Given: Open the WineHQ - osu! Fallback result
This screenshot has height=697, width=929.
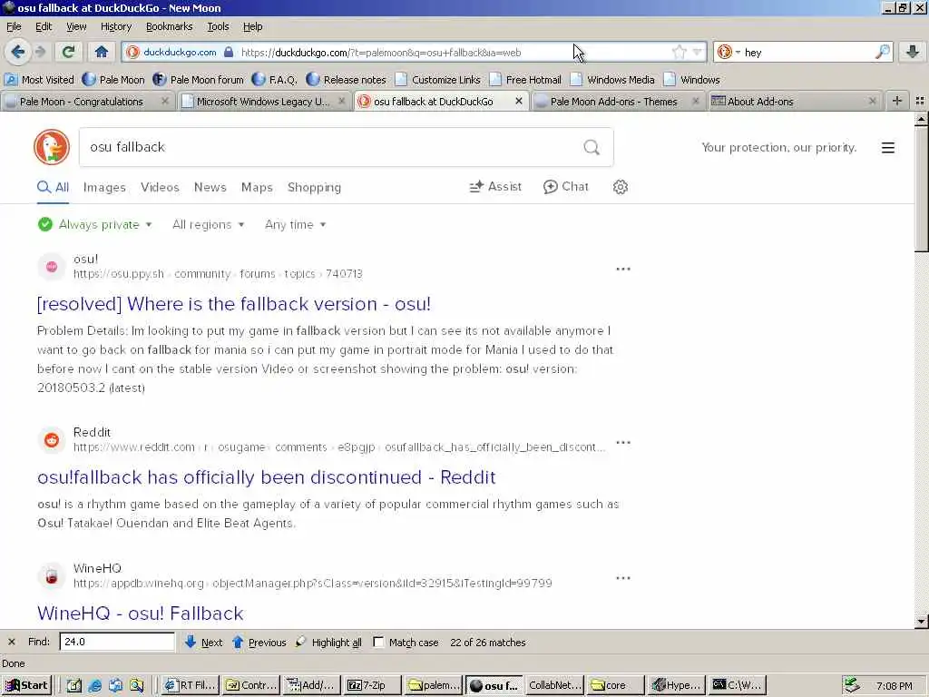Looking at the screenshot, I should pyautogui.click(x=141, y=613).
